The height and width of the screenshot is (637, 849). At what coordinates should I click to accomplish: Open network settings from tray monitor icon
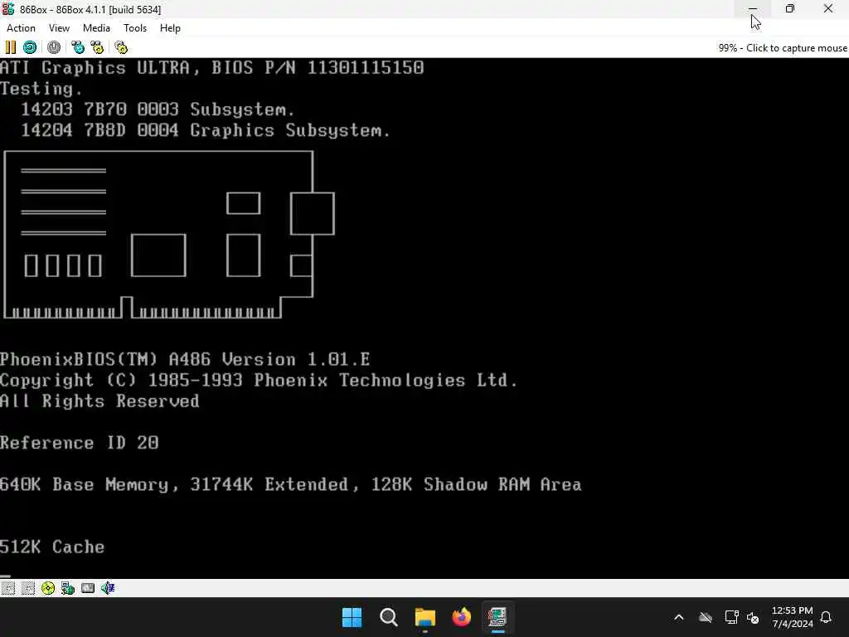[x=731, y=617]
